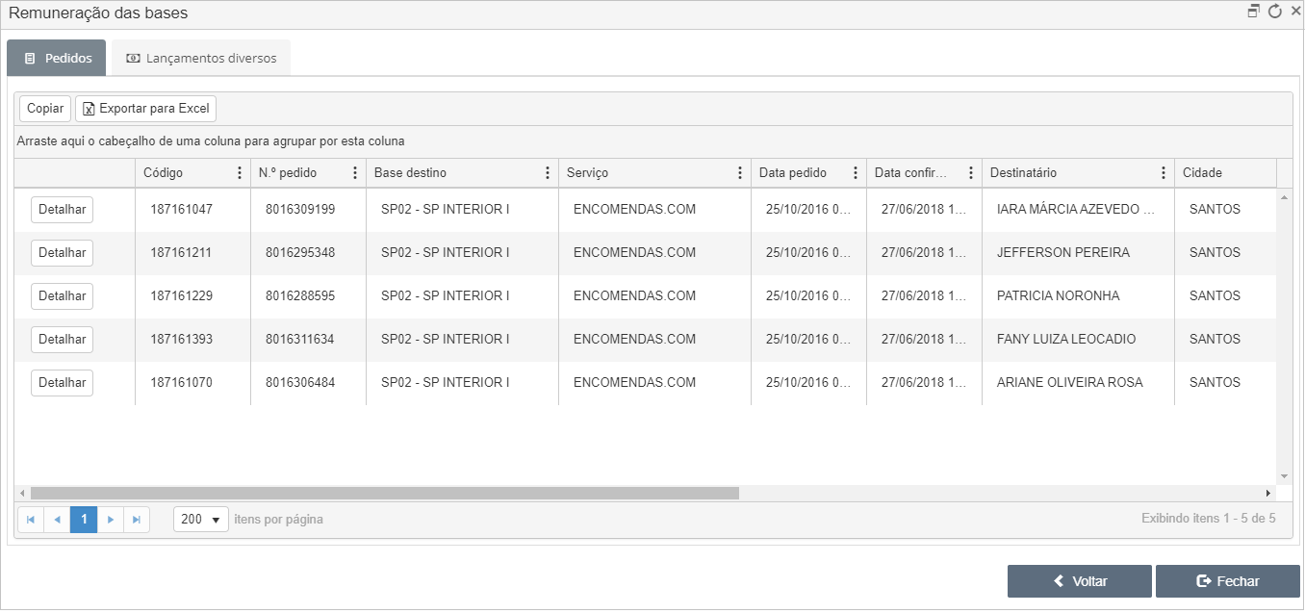Screen dimensions: 1305x613
Task: Click the horizontal scrollbar thumb
Action: (x=384, y=493)
